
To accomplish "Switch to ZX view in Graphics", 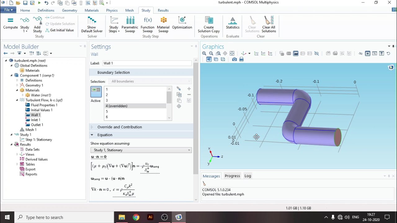I will (270, 54).
